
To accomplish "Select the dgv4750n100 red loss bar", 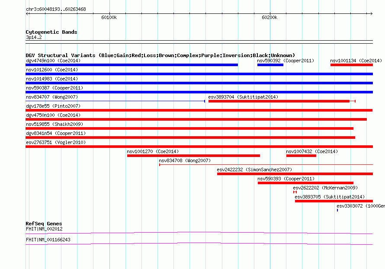I will coord(196,119).
